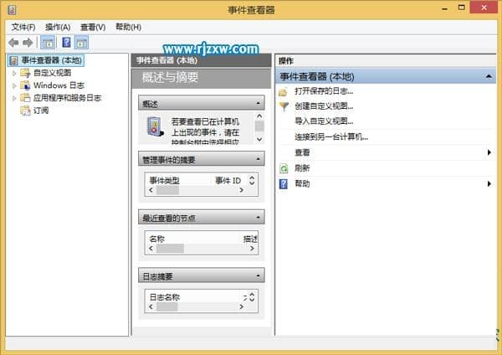Click the overview info icon in 概述 section

[155, 126]
